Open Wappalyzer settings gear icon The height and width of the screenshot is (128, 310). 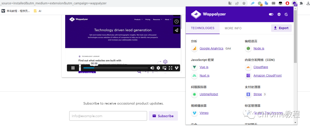point(279,14)
